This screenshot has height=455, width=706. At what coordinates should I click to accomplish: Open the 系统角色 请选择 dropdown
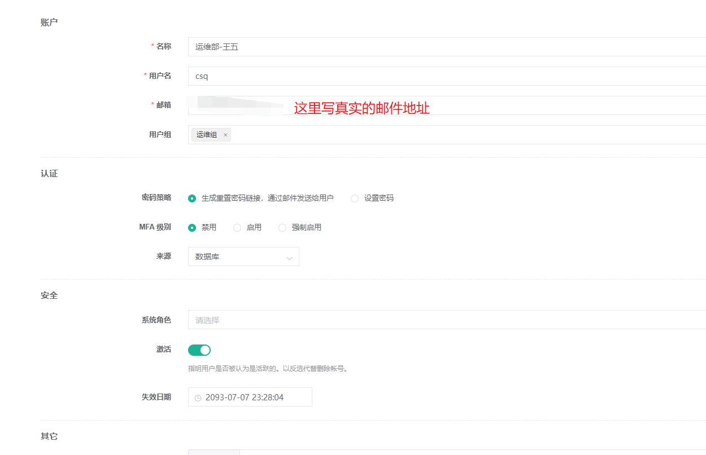click(x=447, y=320)
